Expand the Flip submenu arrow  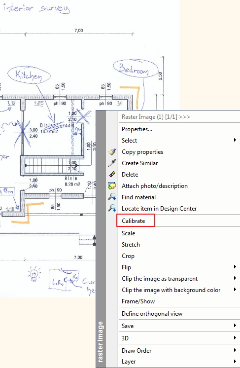click(235, 267)
